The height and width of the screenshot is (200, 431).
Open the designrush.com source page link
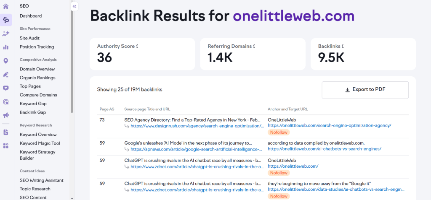(x=197, y=126)
